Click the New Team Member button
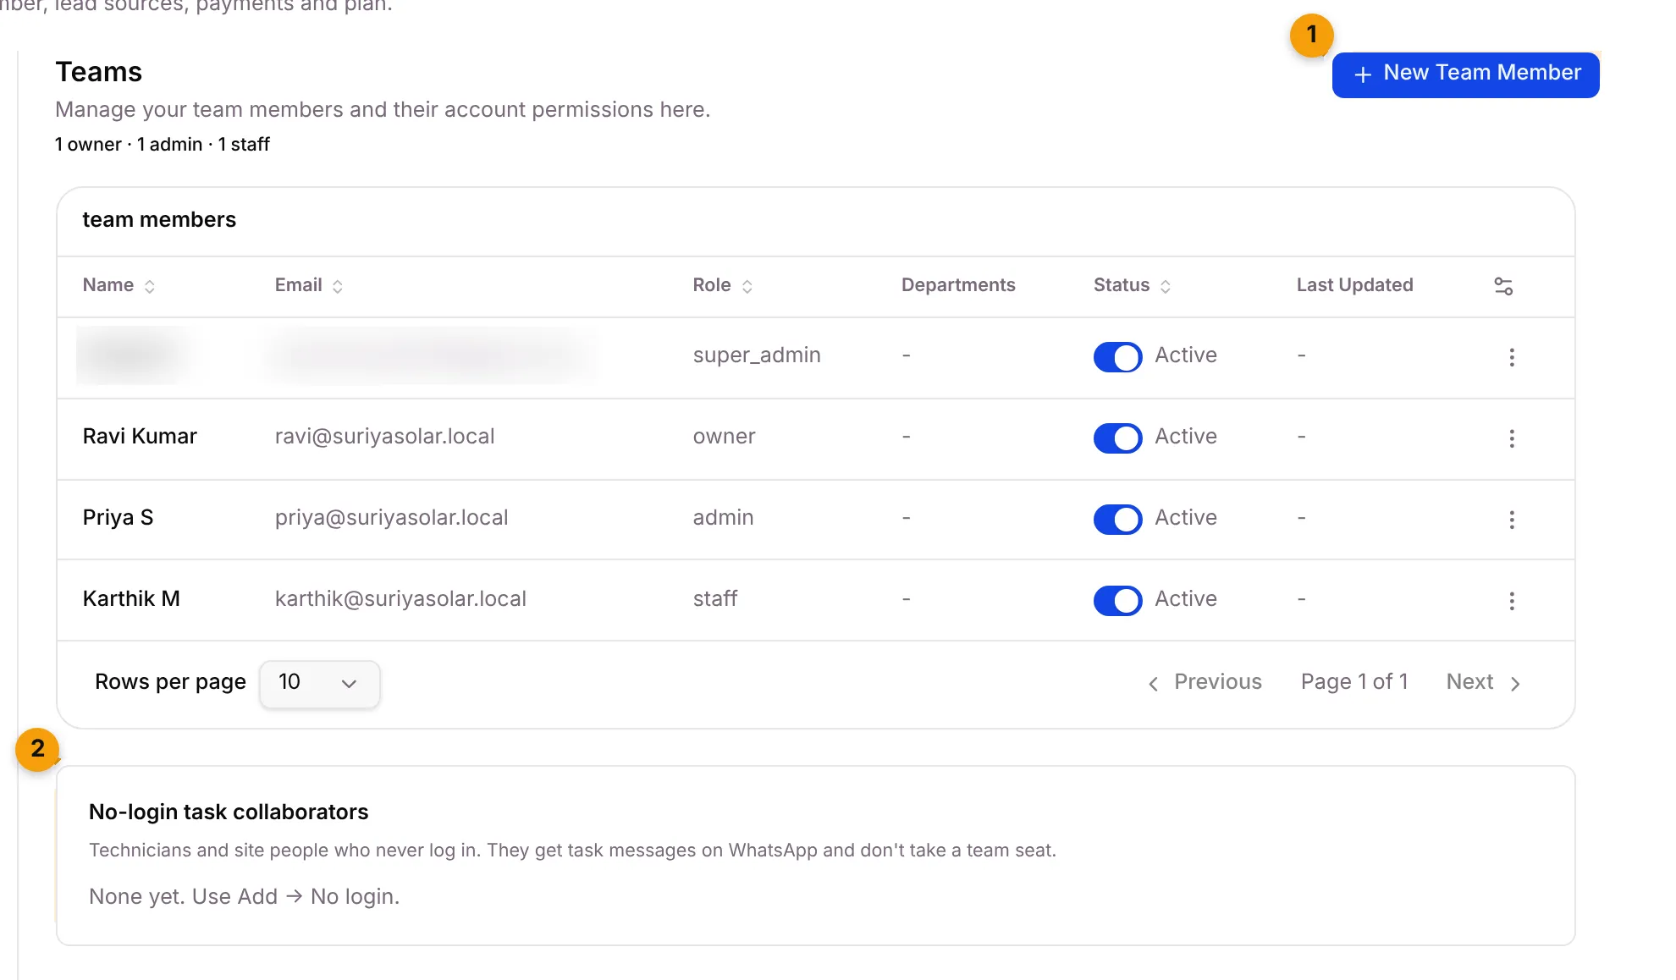Viewport: 1676px width, 980px height. click(1465, 74)
